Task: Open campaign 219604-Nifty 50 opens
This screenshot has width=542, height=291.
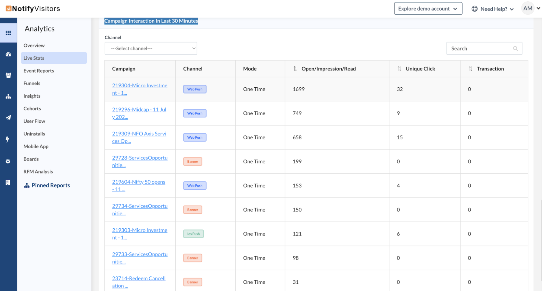Action: (139, 186)
